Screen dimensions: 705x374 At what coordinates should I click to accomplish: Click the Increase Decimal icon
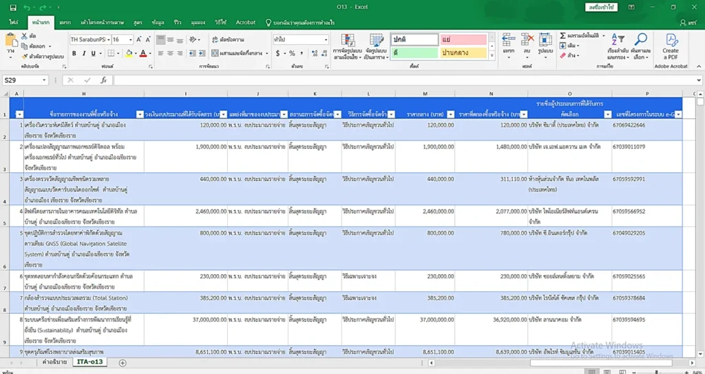point(314,53)
